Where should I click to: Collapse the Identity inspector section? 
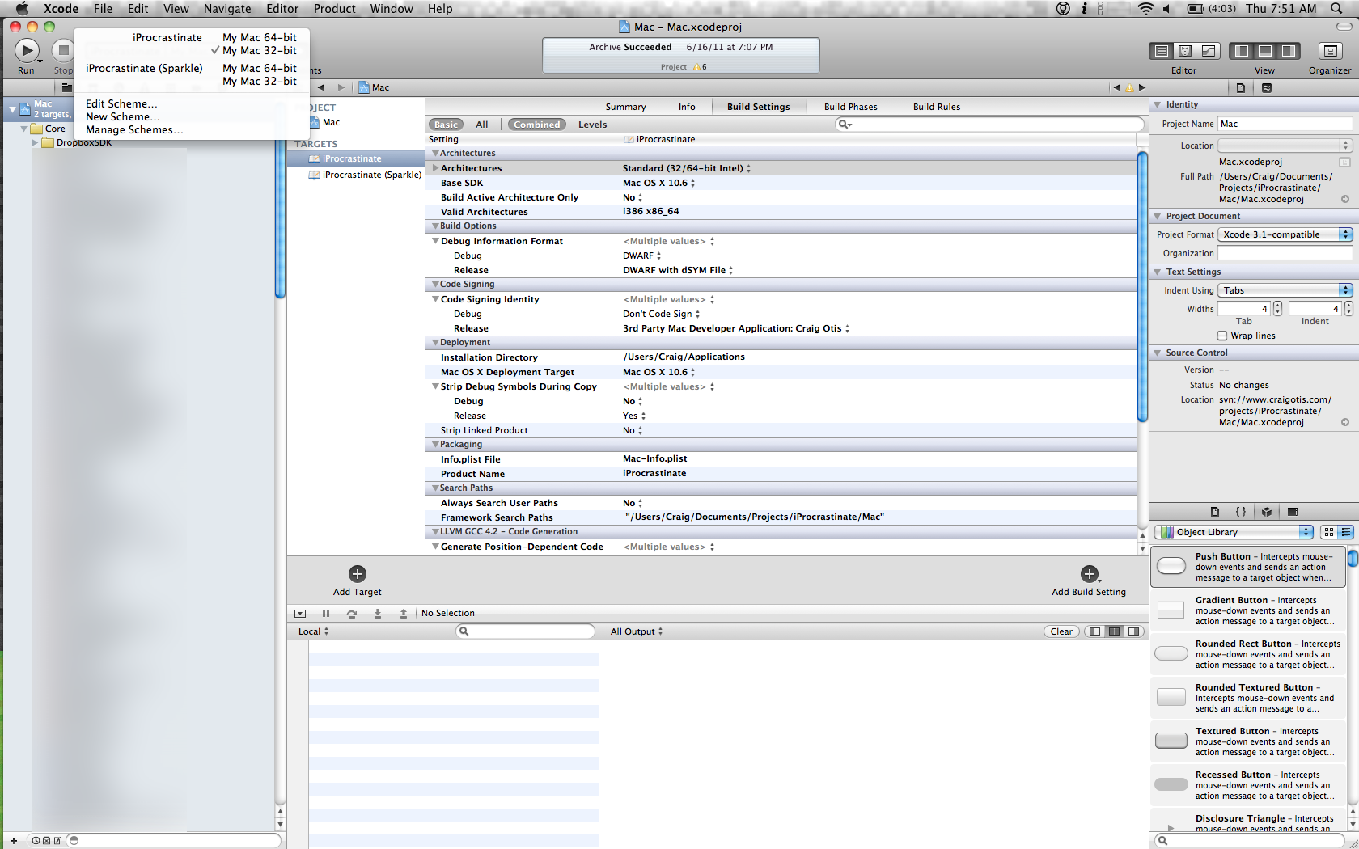[1158, 104]
